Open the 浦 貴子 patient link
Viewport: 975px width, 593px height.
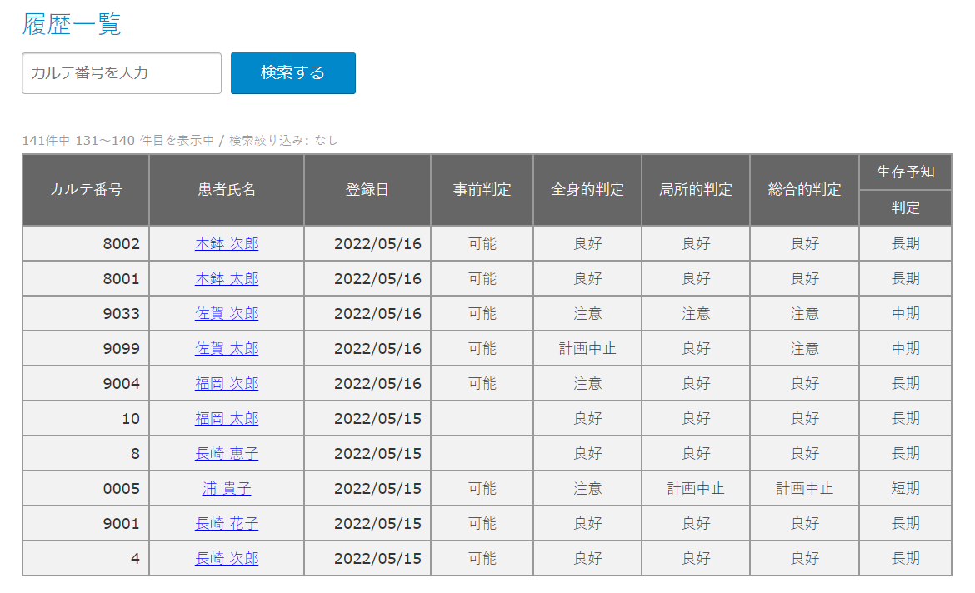coord(227,489)
